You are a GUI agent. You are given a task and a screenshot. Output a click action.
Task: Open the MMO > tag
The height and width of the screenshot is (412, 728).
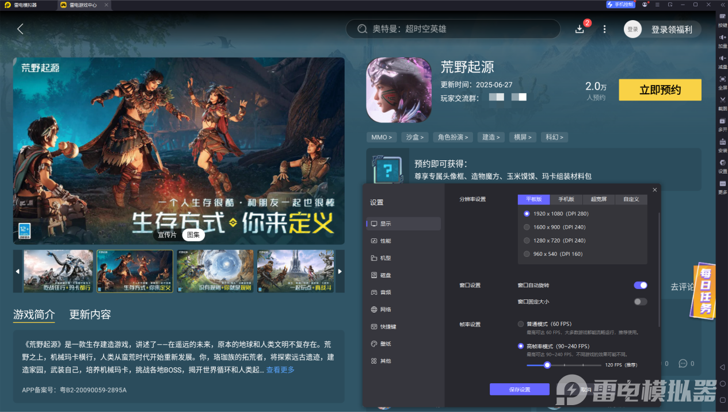[382, 137]
